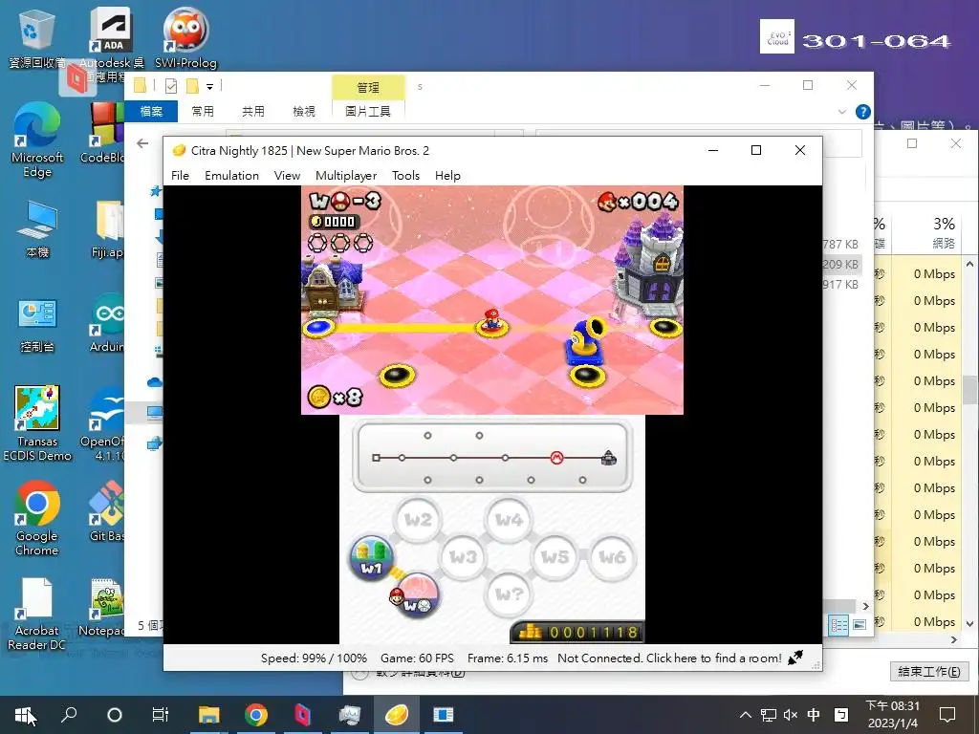The height and width of the screenshot is (734, 979).
Task: Click the gold coin total counter 0001118
Action: [x=577, y=633]
